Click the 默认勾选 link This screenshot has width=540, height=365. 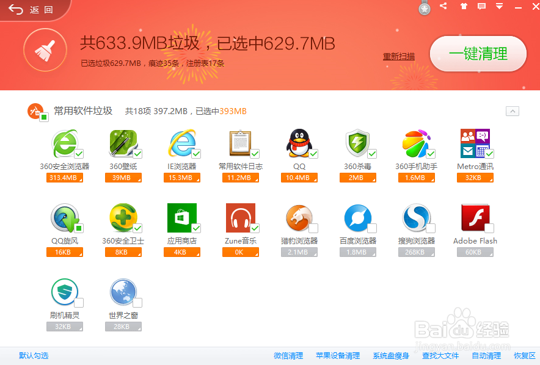34,356
